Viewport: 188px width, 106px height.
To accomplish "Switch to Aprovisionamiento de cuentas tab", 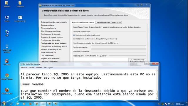I will click(83, 22).
